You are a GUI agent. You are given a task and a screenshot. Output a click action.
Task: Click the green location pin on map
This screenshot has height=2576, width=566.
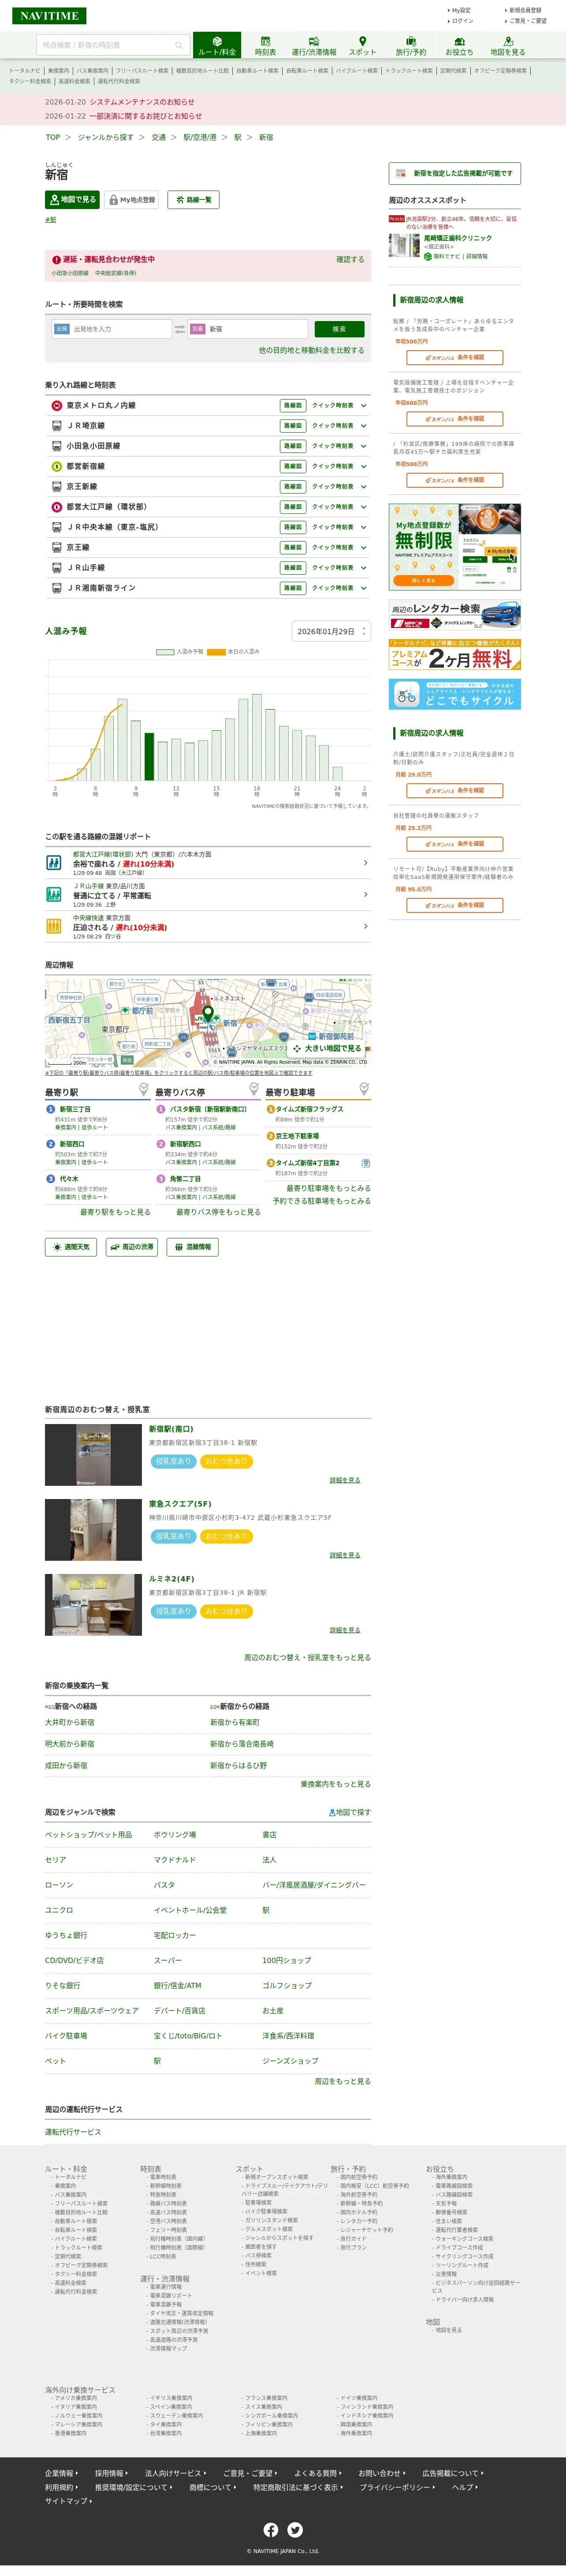[208, 1014]
